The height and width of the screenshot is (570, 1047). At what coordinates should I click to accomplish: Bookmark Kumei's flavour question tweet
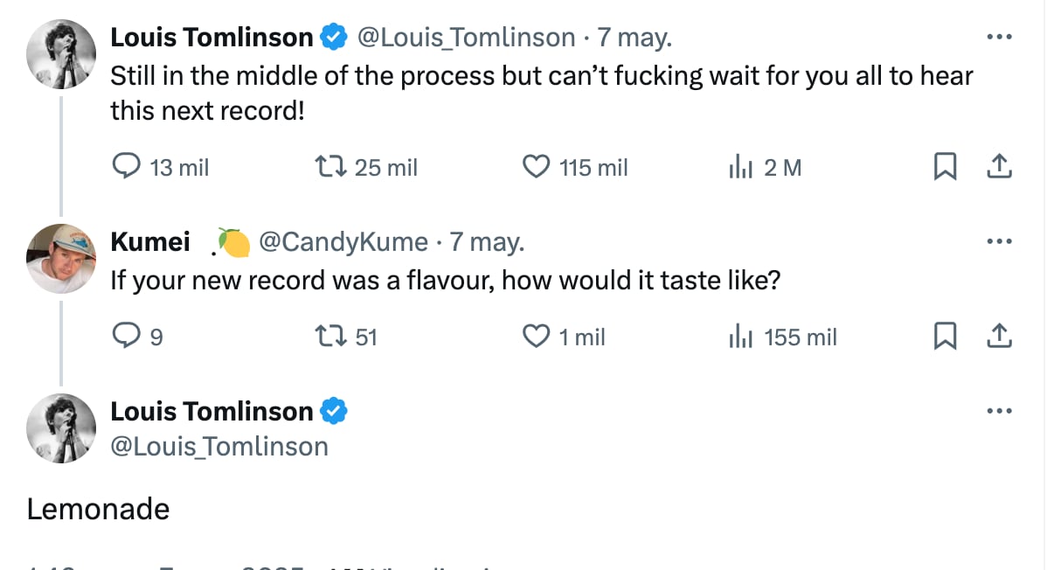(945, 336)
